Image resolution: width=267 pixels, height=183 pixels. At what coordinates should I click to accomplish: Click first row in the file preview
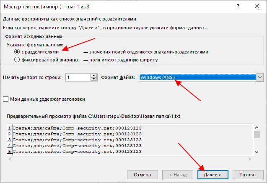[x=130, y=128]
